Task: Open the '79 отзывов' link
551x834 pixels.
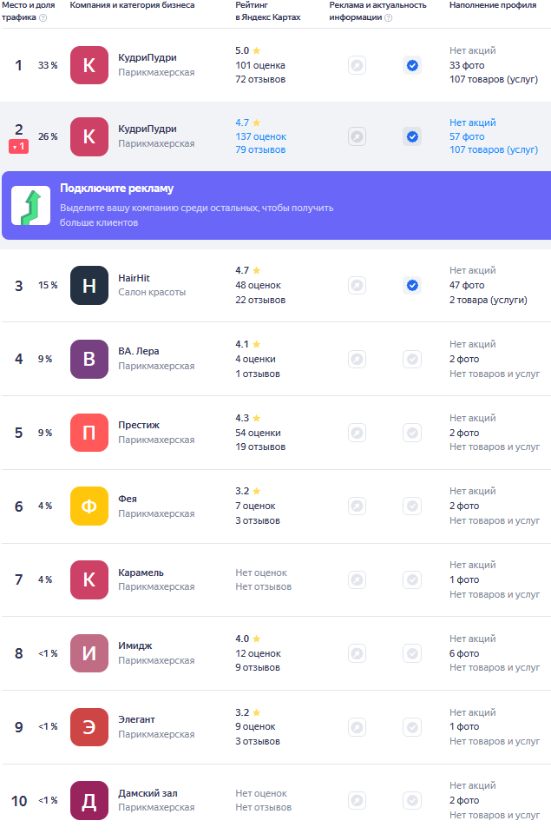Action: click(x=260, y=150)
